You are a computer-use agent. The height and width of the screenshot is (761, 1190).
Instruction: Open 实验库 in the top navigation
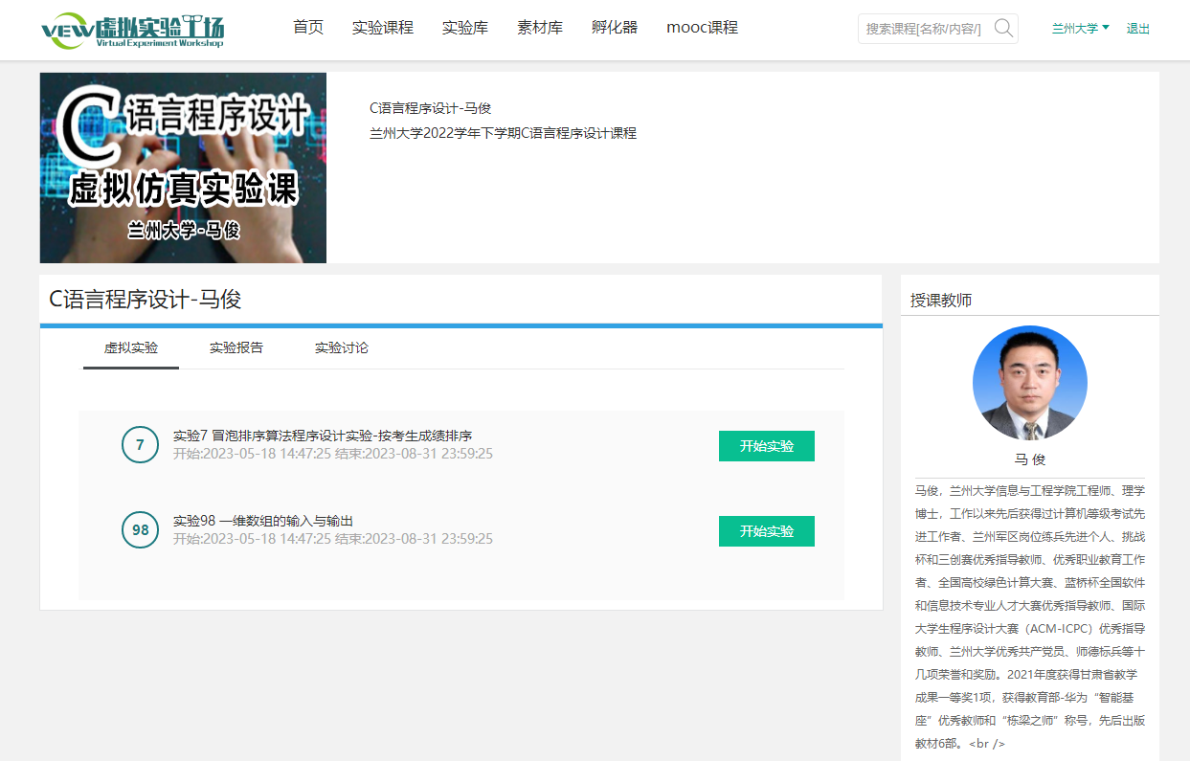point(465,28)
